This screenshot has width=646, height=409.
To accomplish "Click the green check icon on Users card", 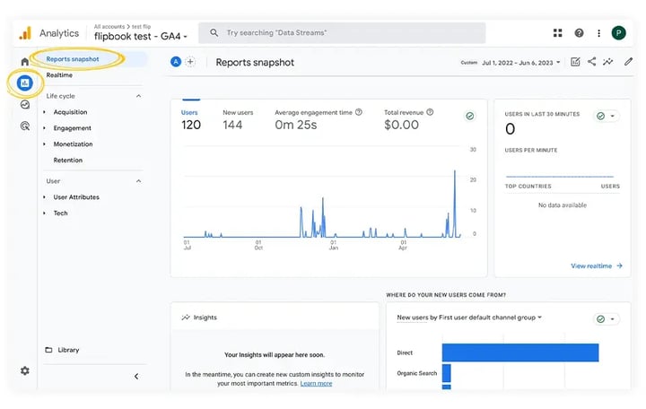I will tap(469, 116).
